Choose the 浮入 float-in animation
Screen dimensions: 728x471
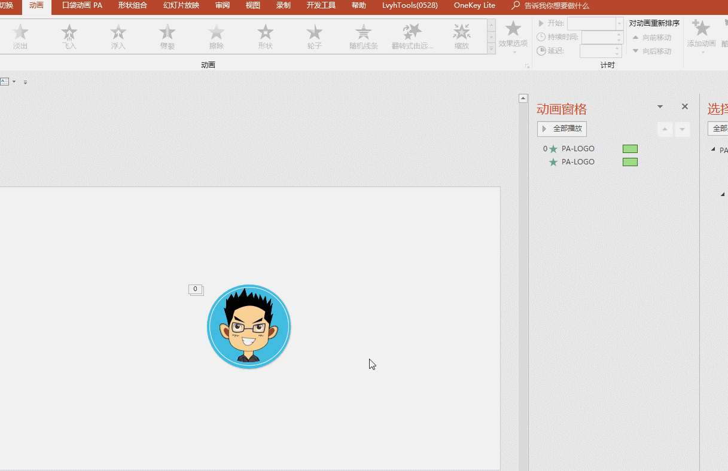coord(118,36)
